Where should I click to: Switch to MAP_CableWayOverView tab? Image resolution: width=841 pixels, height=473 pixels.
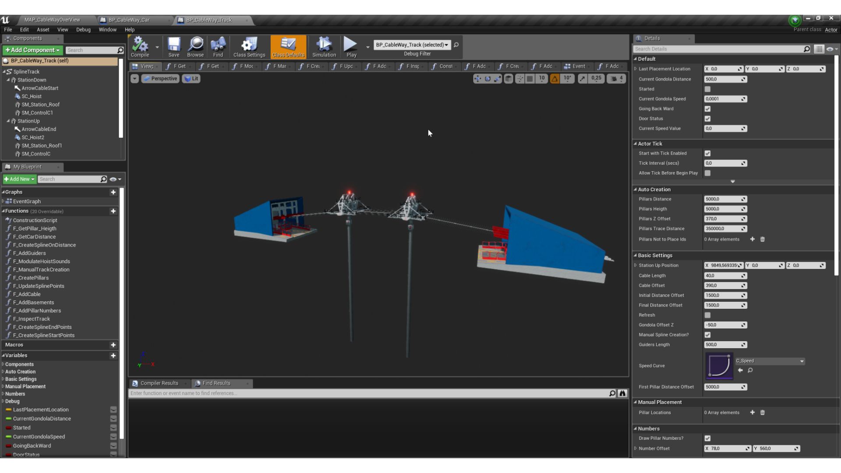(52, 20)
